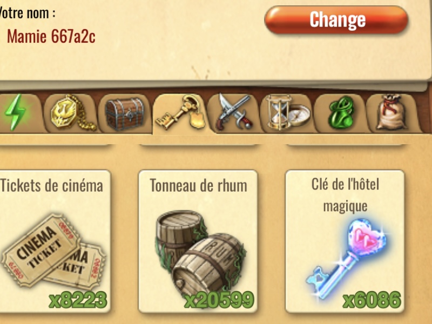The width and height of the screenshot is (432, 324).
Task: Switch to the treasure chest tab
Action: point(125,113)
